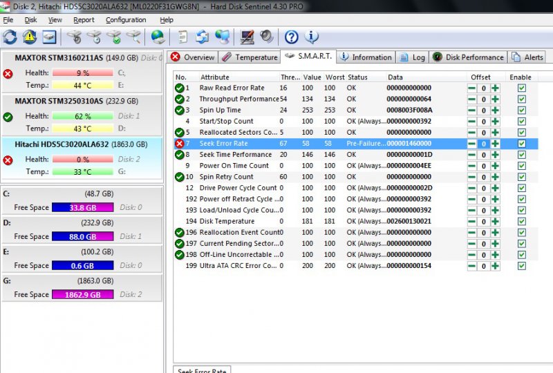The height and width of the screenshot is (373, 553).
Task: Click Hard Disk Sentinel app icon in title bar
Action: tap(5, 6)
